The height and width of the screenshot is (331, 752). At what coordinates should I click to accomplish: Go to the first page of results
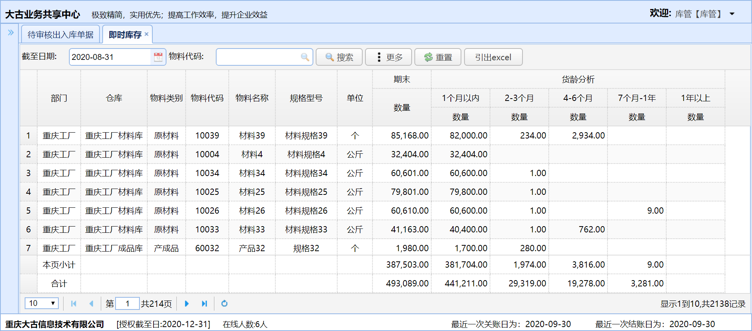coord(74,304)
